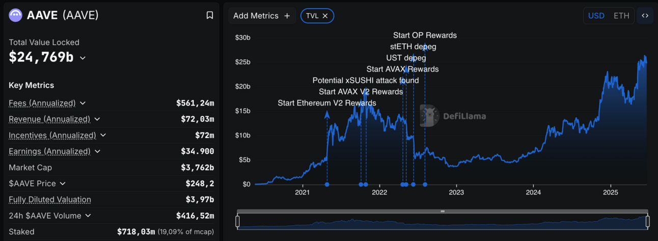The image size is (658, 241).
Task: Click the 2025 x-axis label
Action: click(x=610, y=193)
